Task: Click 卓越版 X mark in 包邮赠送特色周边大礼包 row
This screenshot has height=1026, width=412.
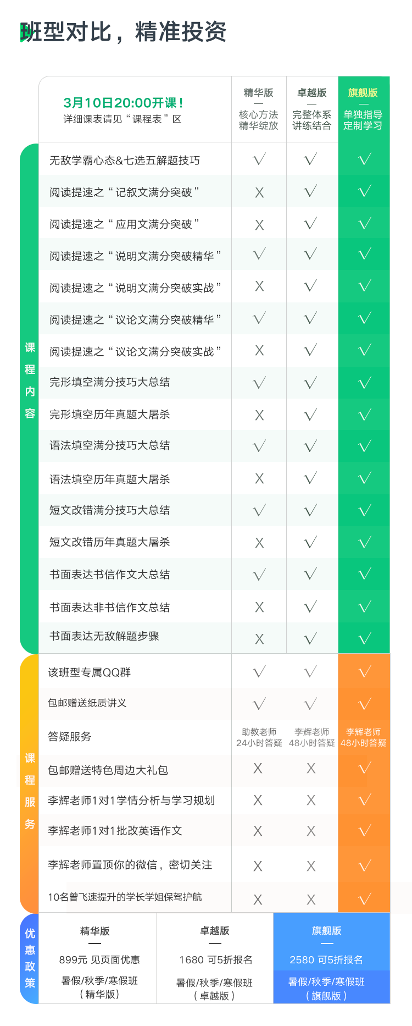Action: click(x=311, y=769)
